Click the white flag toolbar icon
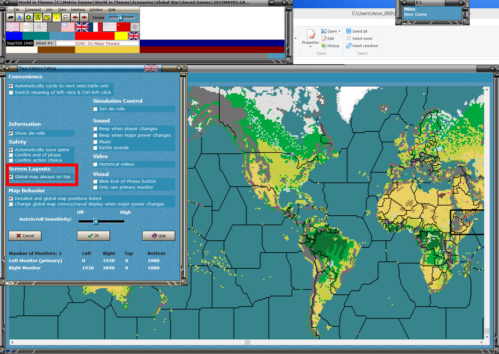The height and width of the screenshot is (354, 499). (66, 17)
